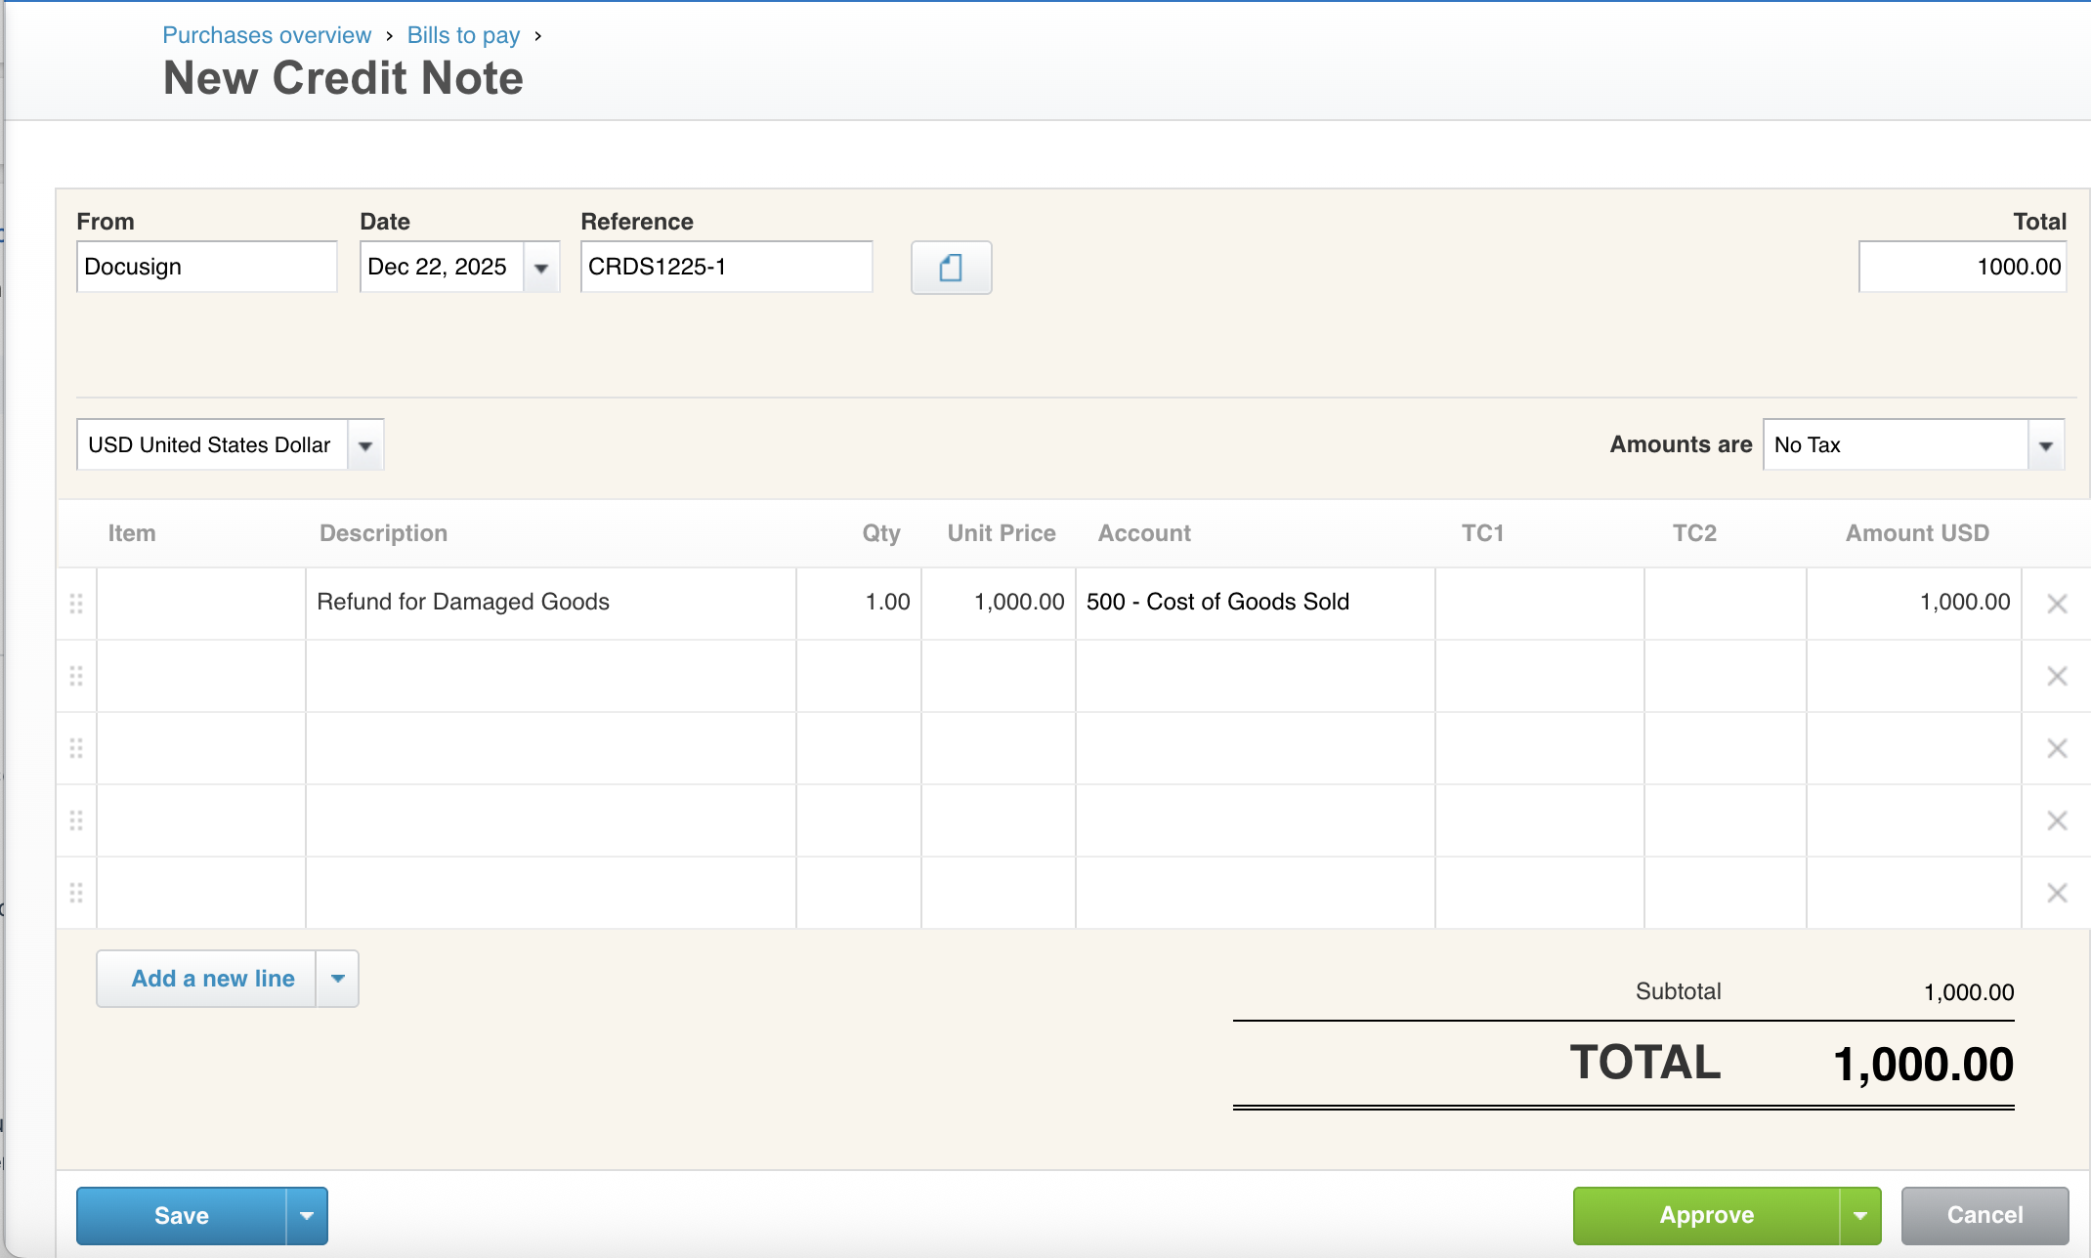Click the Amount USD cell in first row
Screen dimensions: 2091x1258
[1914, 604]
